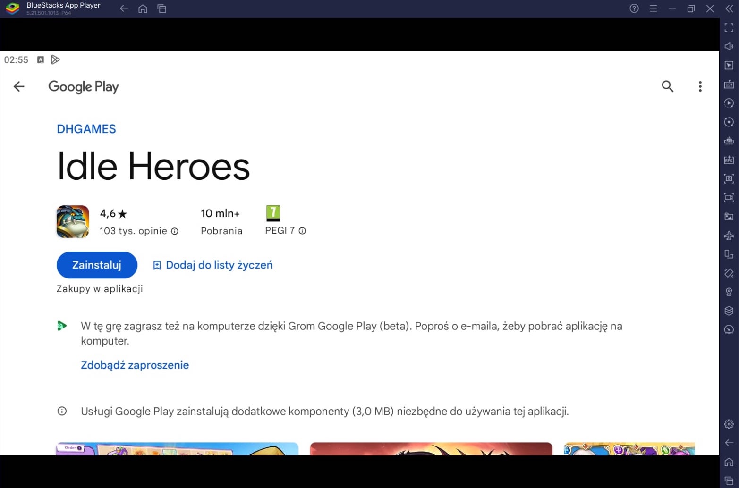The width and height of the screenshot is (739, 488).
Task: Install APK using sidebar APK icon
Action: click(729, 160)
